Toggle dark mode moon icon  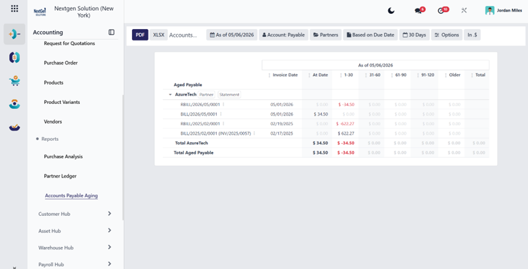click(x=391, y=11)
